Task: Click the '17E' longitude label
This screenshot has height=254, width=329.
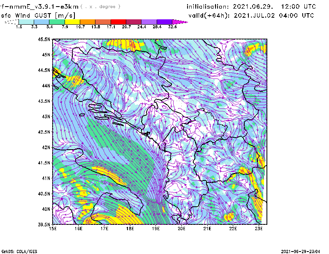Action: 104,229
